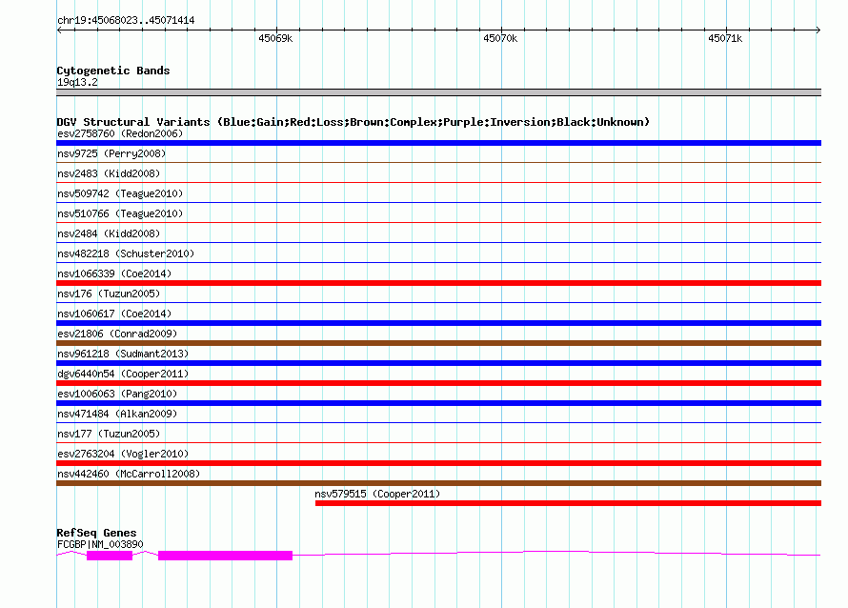Viewport: 848px width, 608px height.
Task: Click the 45071k ruler marker
Action: click(x=725, y=38)
